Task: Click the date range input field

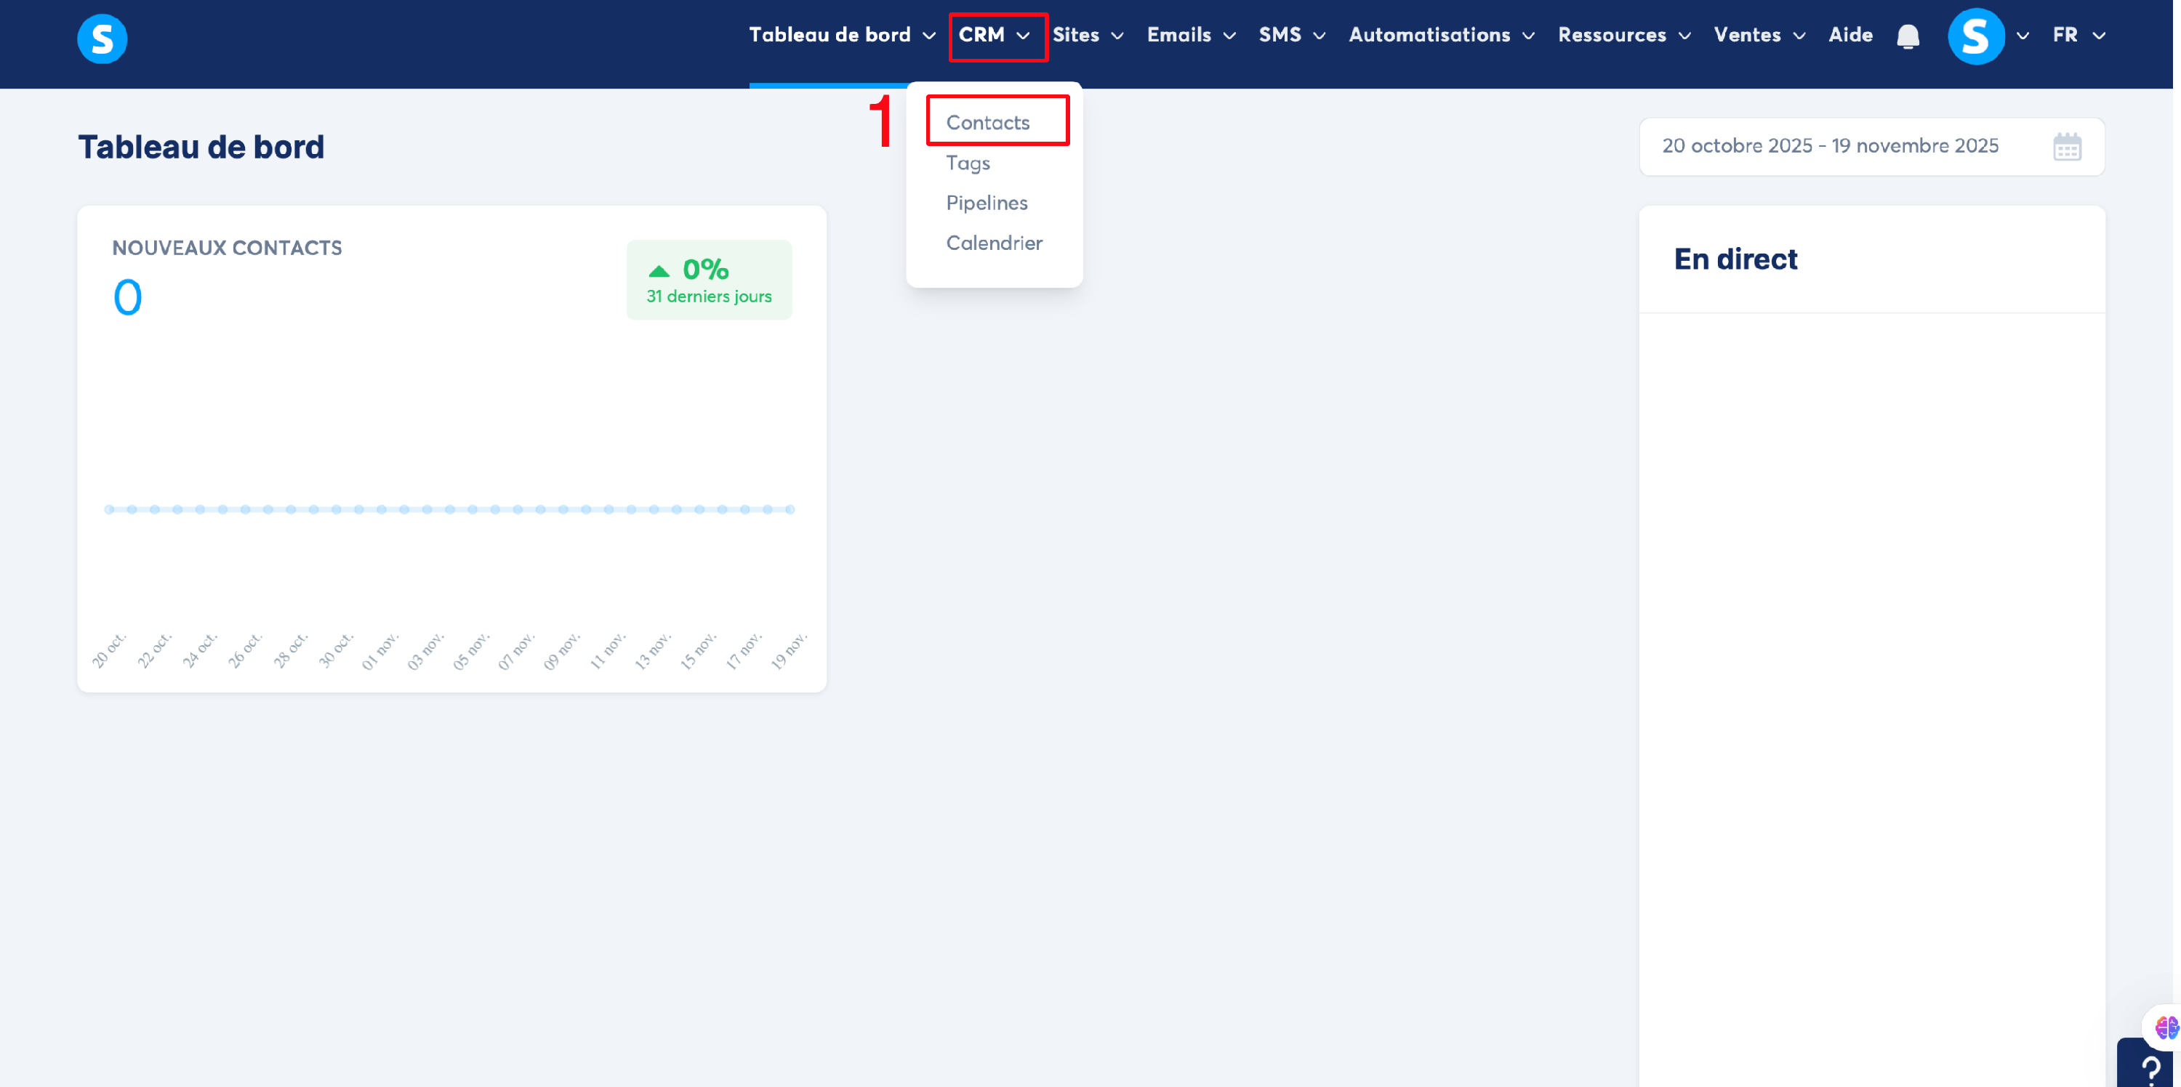Action: click(x=1829, y=146)
